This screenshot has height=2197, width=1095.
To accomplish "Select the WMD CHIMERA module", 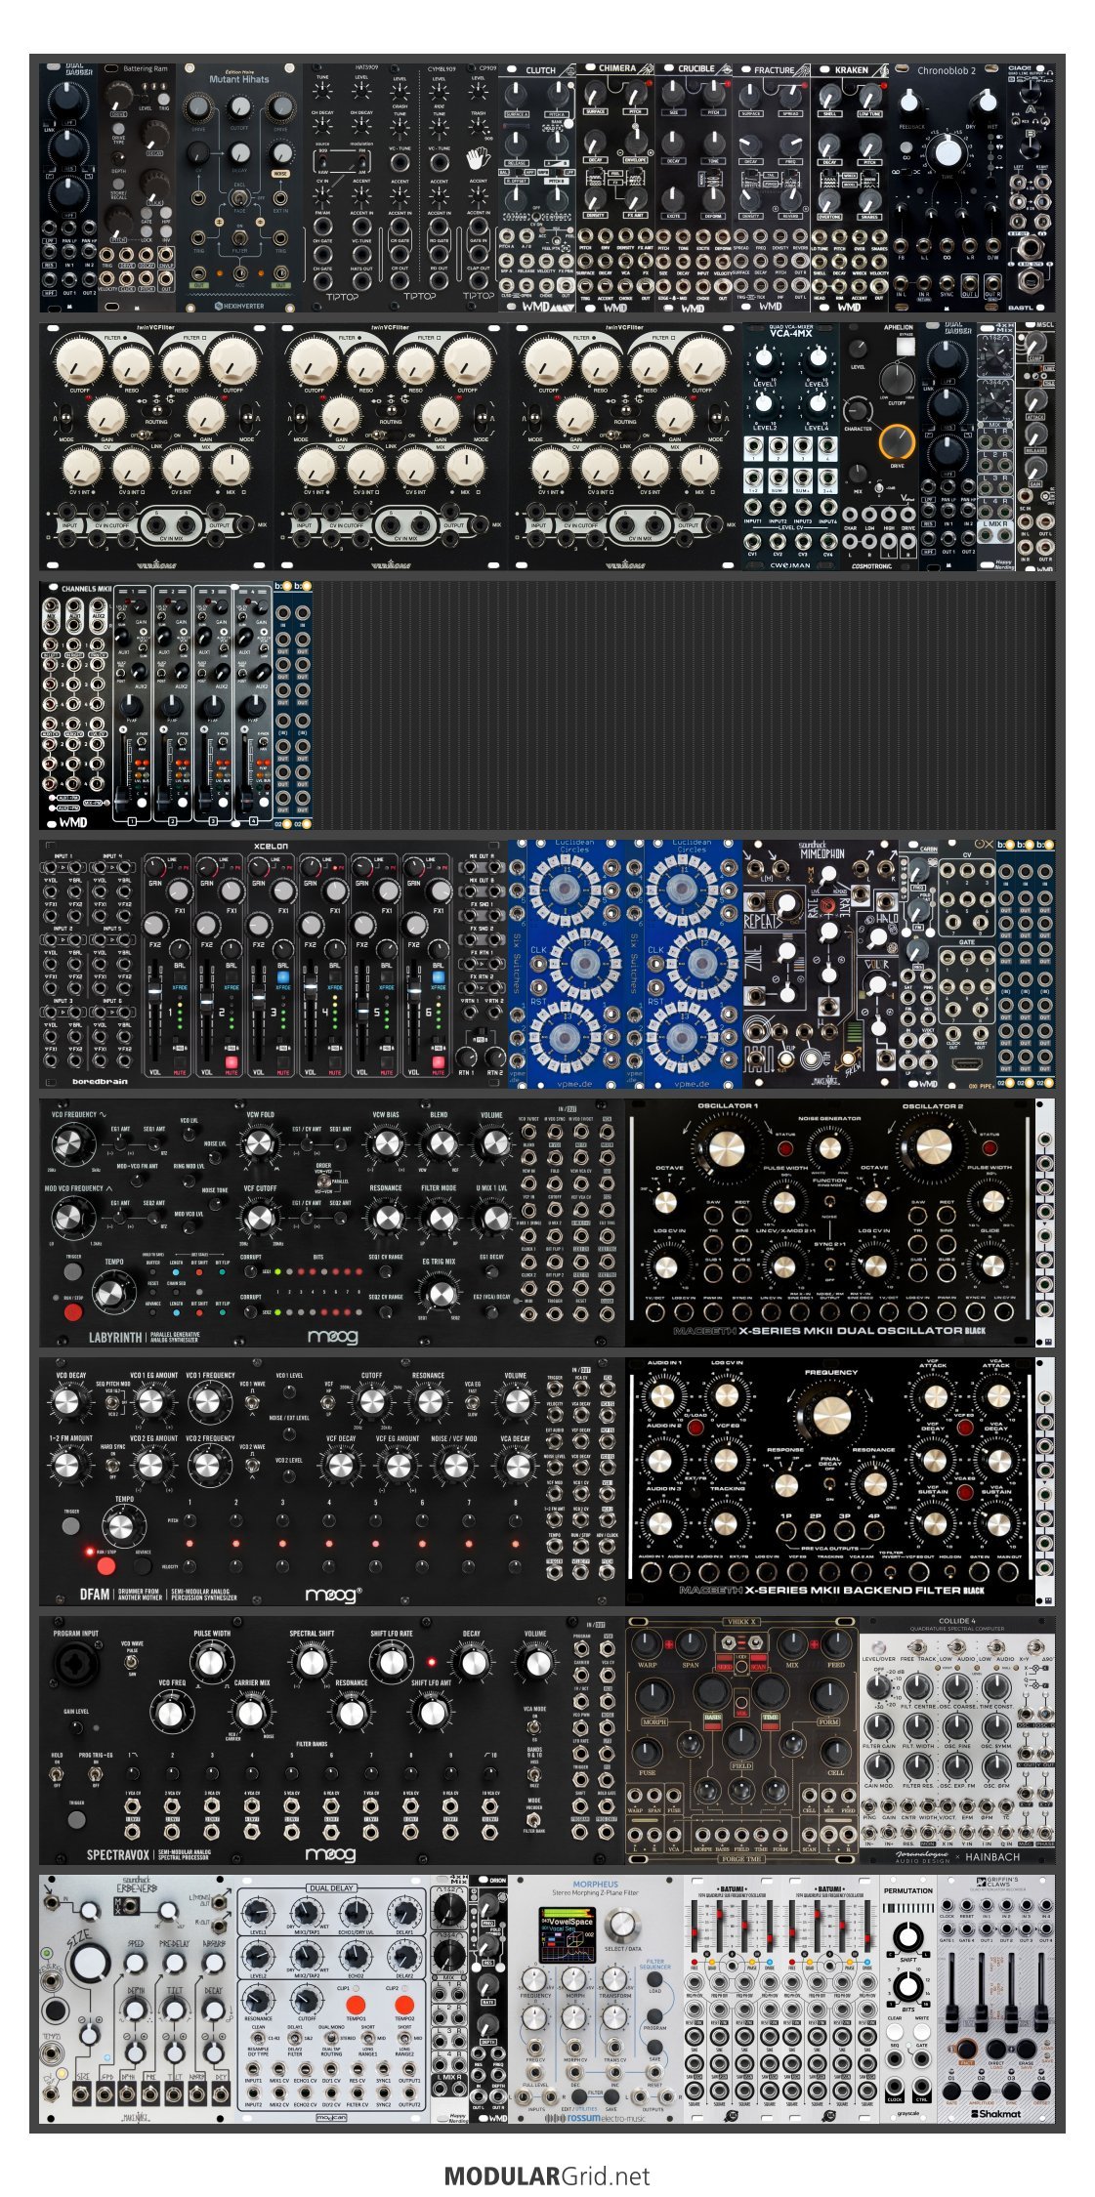I will point(614,188).
